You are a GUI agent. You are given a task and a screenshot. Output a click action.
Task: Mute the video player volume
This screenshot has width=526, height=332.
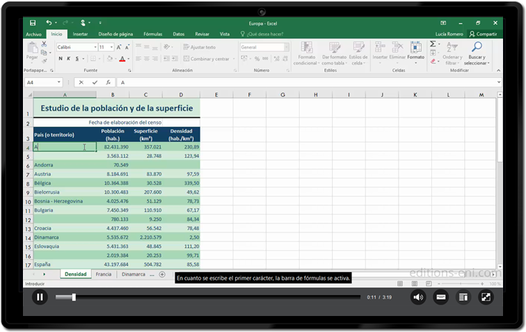[417, 297]
